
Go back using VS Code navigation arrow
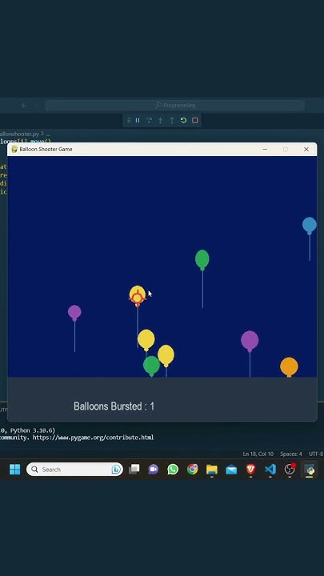pyautogui.click(x=24, y=106)
